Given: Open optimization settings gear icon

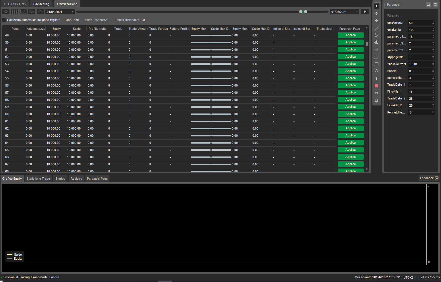Looking at the screenshot, I should [6, 12].
